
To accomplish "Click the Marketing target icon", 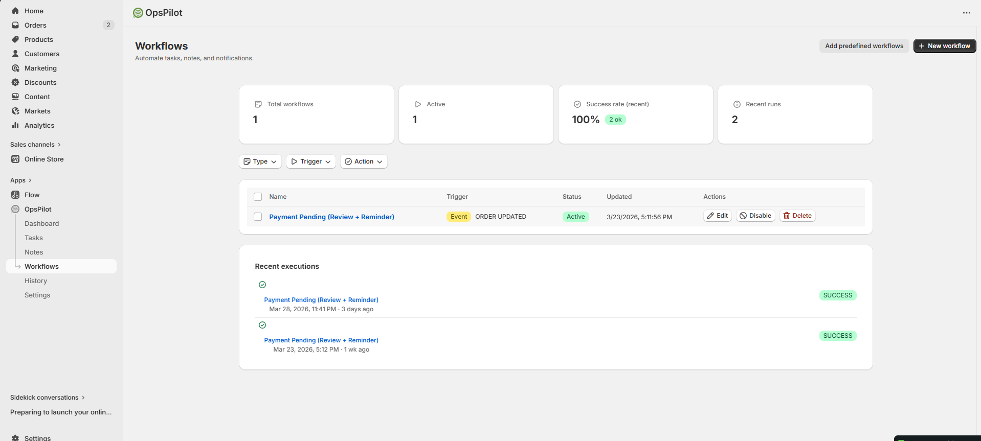I will click(15, 68).
